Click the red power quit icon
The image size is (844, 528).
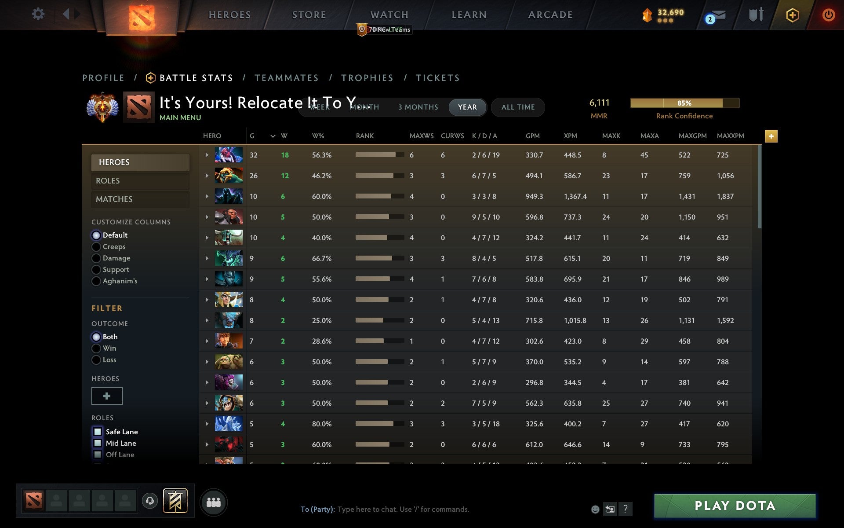(x=828, y=15)
